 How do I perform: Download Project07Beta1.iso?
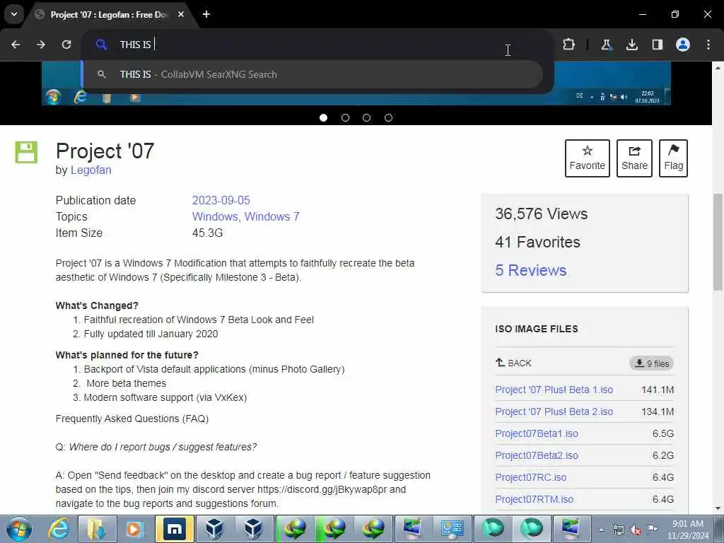[537, 433]
